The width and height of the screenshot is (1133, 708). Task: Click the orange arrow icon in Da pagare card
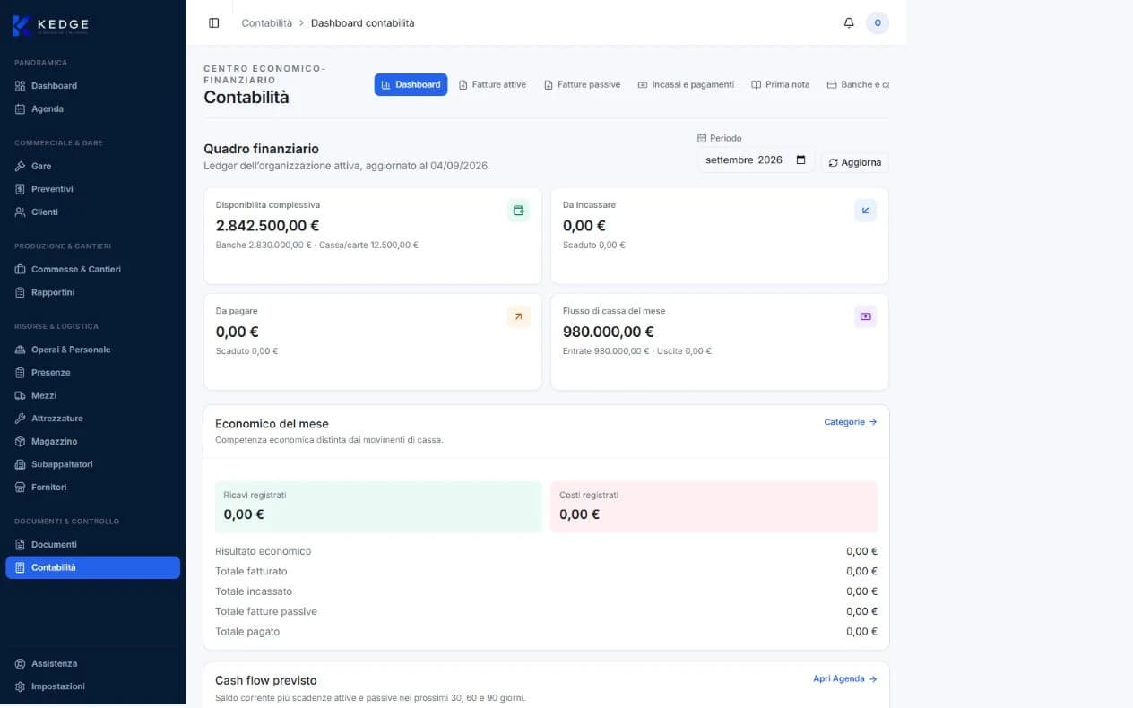(518, 316)
